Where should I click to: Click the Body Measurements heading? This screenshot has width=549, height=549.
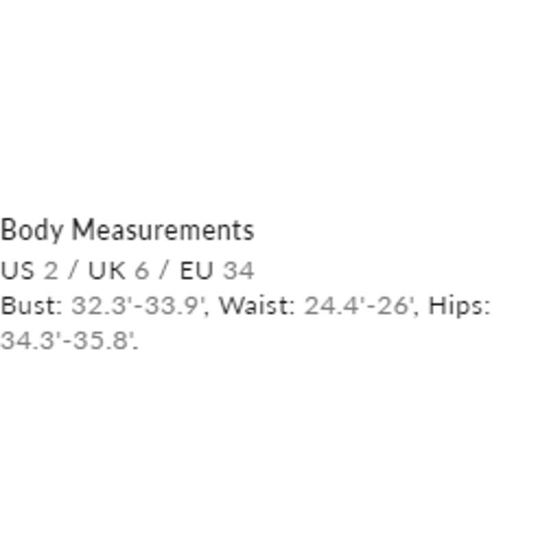[127, 231]
